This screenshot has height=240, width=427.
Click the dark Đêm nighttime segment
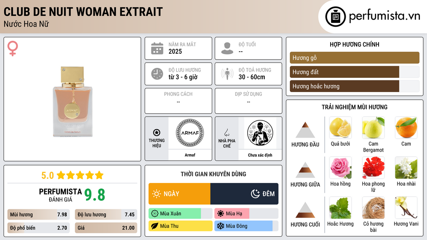point(244,194)
